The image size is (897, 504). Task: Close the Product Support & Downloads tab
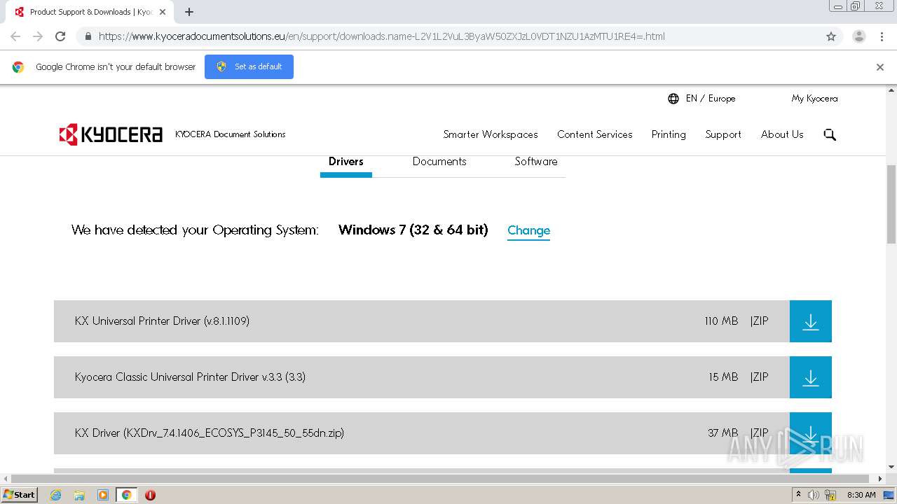(x=163, y=12)
